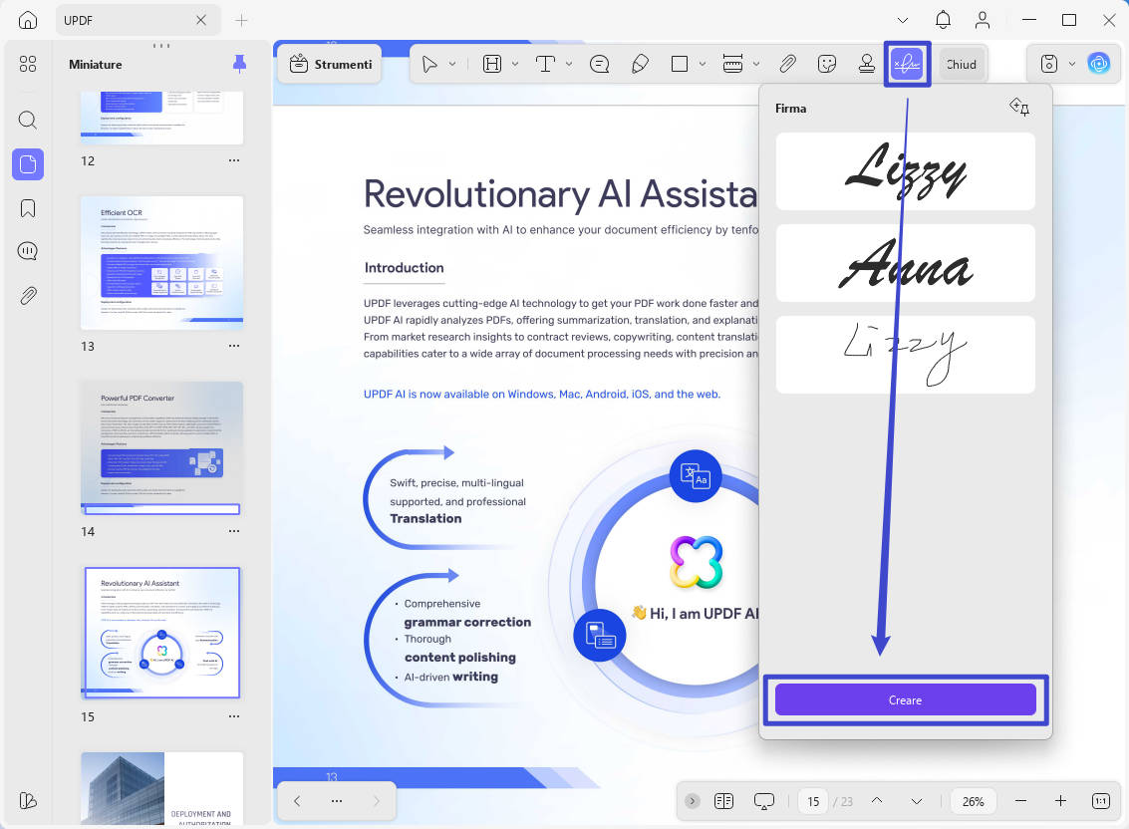Select the highlight text tool
The image size is (1129, 829).
492,64
